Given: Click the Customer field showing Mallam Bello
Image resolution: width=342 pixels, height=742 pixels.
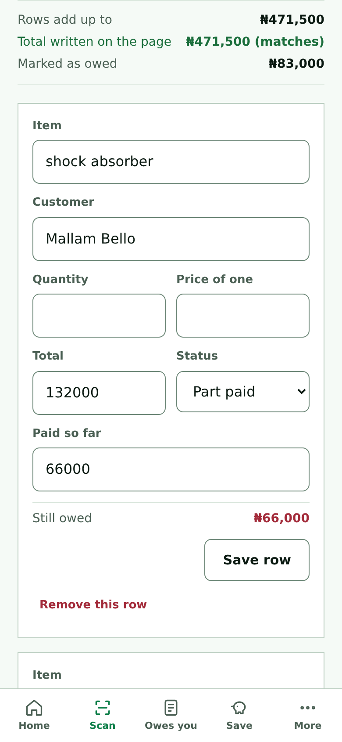Looking at the screenshot, I should click(x=171, y=239).
